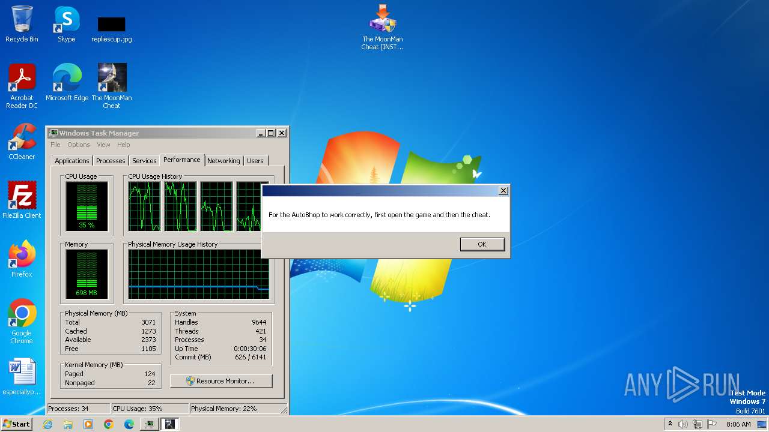Switch to the Users tab
This screenshot has height=432, width=769.
coord(255,161)
